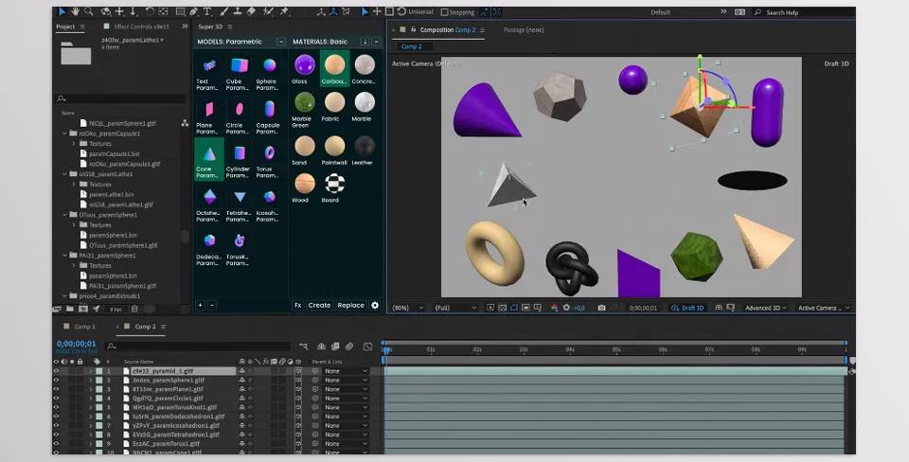Hide layer 8T15m_paramPlane1.gltf with eye icon
The image size is (909, 462).
coord(56,389)
